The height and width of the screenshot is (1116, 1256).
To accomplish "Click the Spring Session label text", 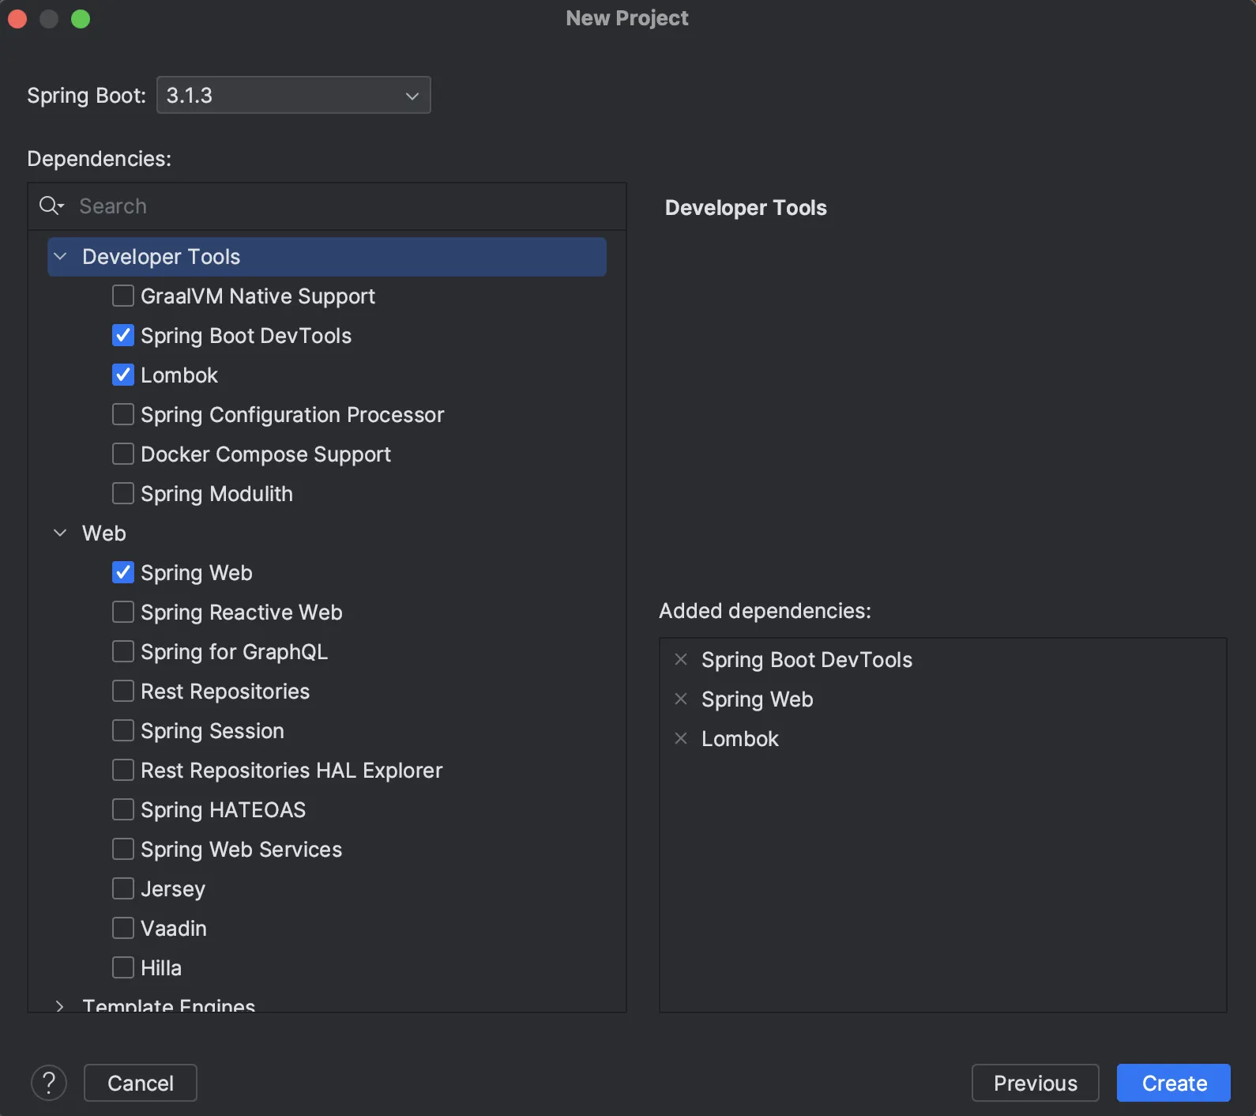I will 212,731.
